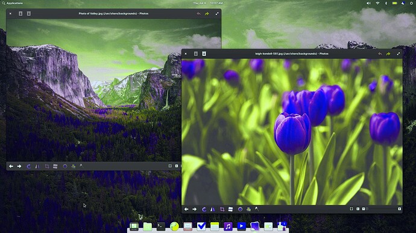Choose Red-eye tool in tulip window
Viewport: 416px width, 233px height.
(240, 209)
